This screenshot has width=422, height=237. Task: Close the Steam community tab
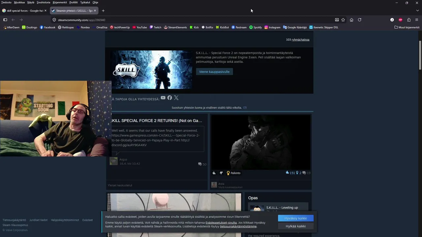tap(95, 11)
